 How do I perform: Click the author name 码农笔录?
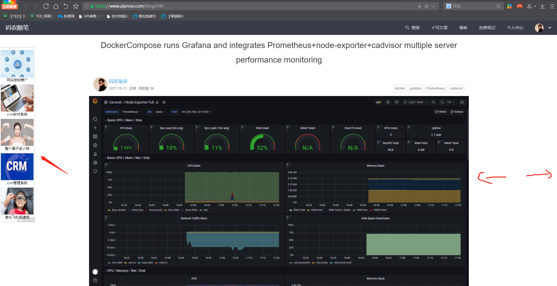tap(118, 81)
